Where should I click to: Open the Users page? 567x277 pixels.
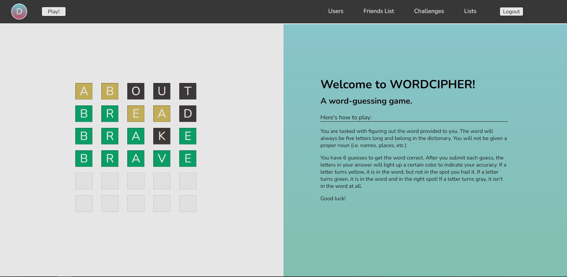(x=335, y=11)
